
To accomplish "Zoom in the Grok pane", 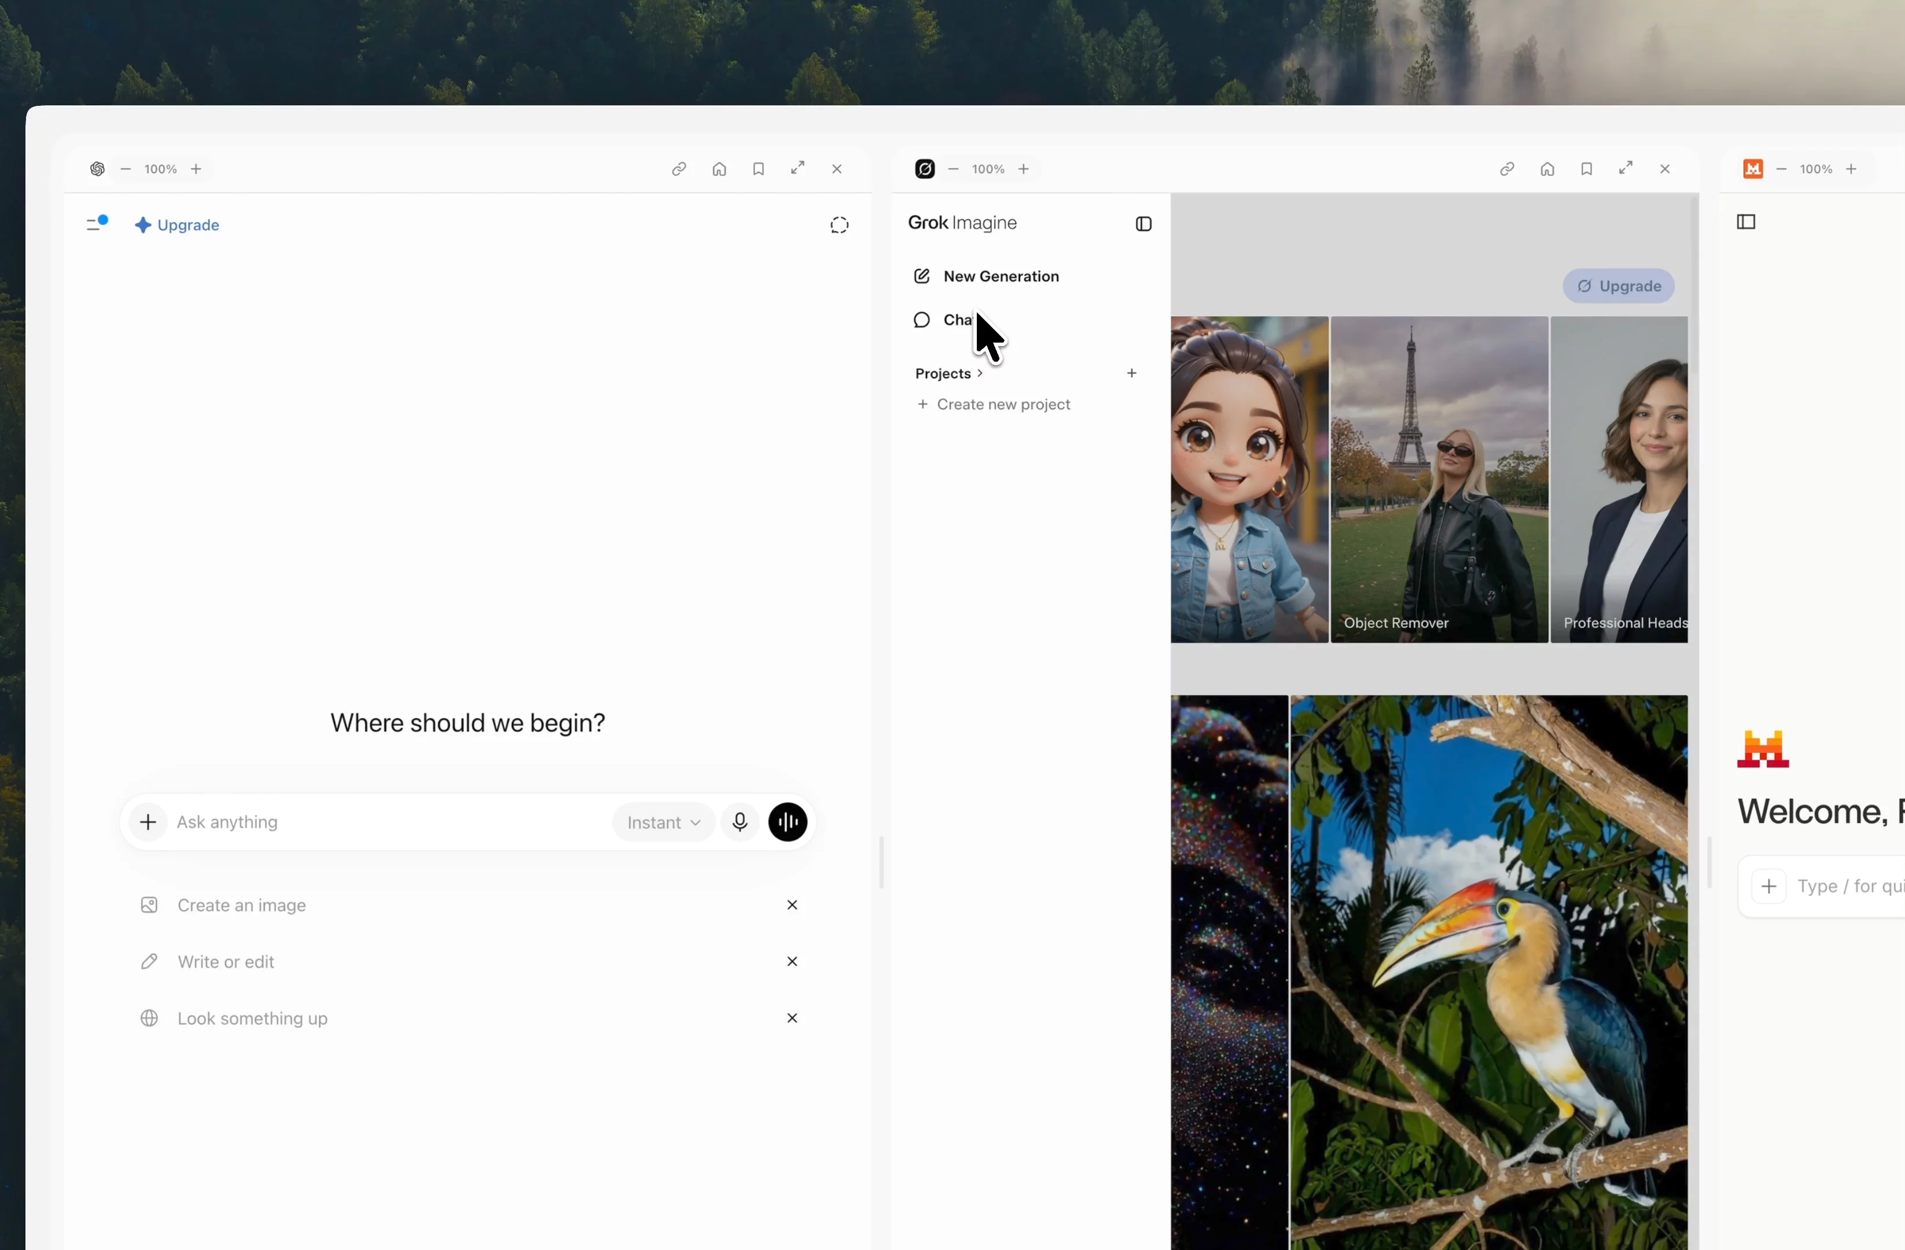I will pos(1024,169).
